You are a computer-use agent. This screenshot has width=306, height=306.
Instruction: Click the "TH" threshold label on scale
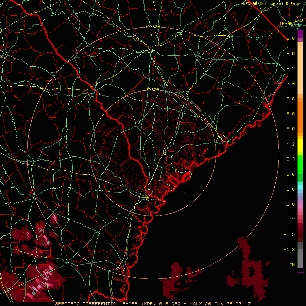[x=292, y=265]
